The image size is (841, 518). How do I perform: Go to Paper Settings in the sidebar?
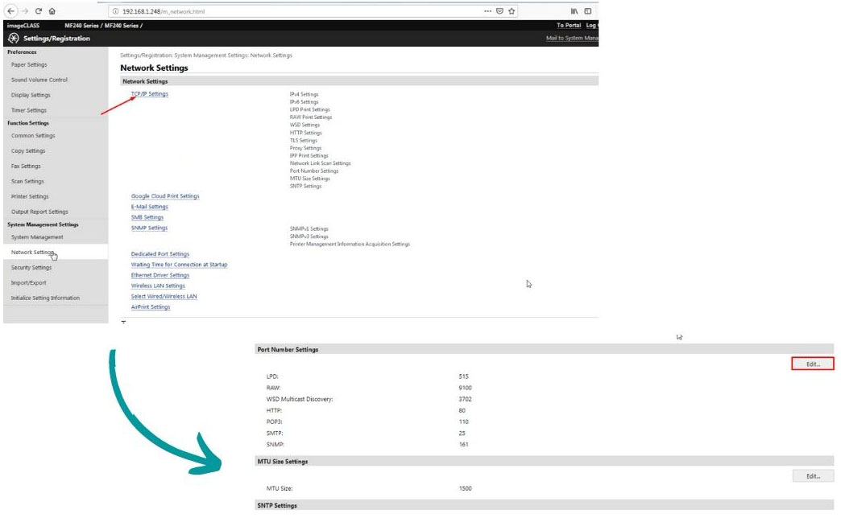tap(29, 65)
